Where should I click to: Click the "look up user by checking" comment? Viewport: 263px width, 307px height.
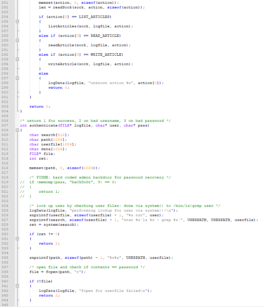point(125,206)
